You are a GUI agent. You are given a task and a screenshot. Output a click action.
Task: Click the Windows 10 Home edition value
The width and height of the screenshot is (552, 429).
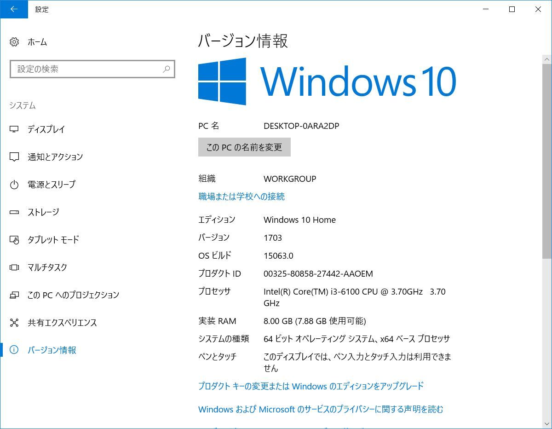click(x=299, y=220)
